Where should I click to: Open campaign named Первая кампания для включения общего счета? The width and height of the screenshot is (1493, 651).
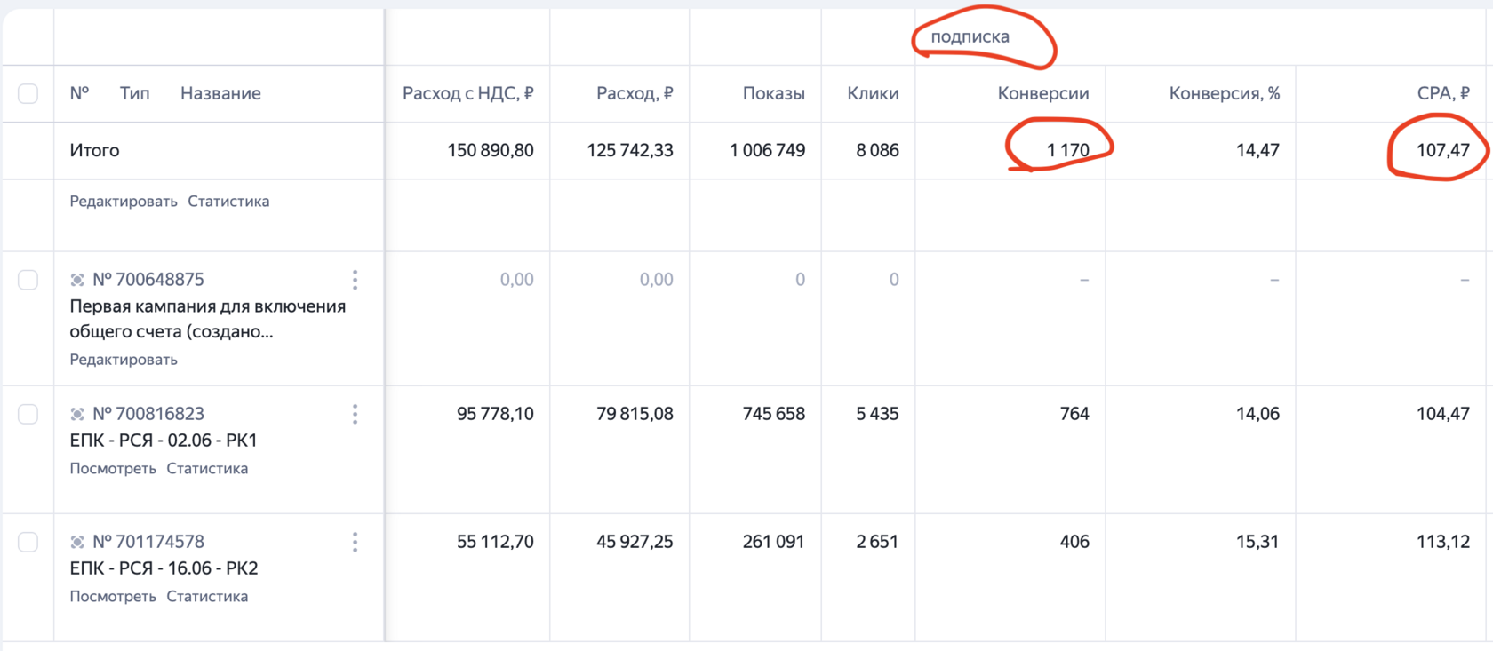click(x=208, y=319)
